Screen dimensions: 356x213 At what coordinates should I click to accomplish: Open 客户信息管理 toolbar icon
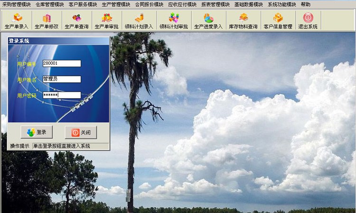pyautogui.click(x=278, y=20)
